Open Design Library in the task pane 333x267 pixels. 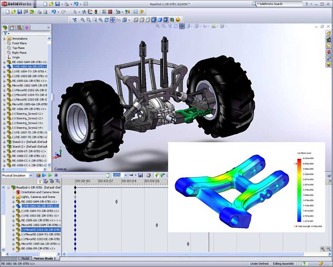[x=329, y=40]
